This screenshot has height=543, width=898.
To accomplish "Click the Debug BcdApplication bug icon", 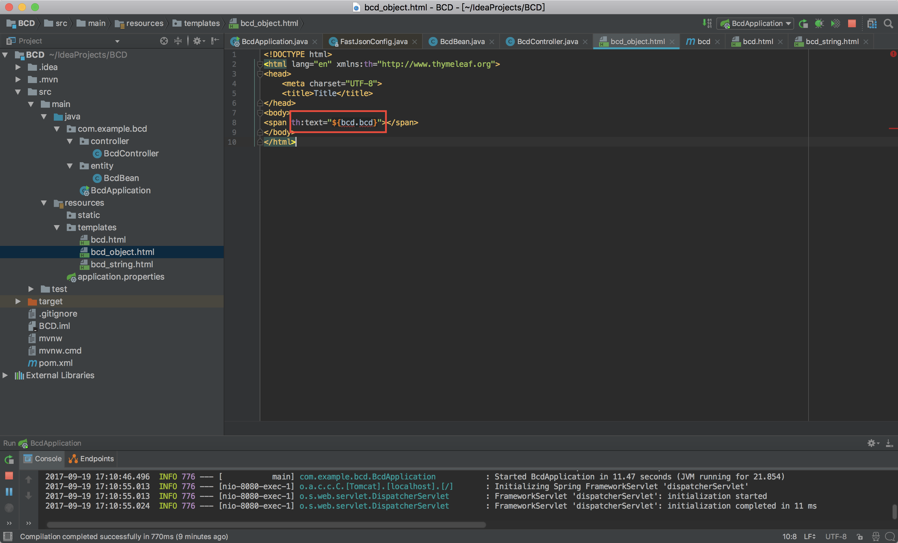I will (x=819, y=24).
